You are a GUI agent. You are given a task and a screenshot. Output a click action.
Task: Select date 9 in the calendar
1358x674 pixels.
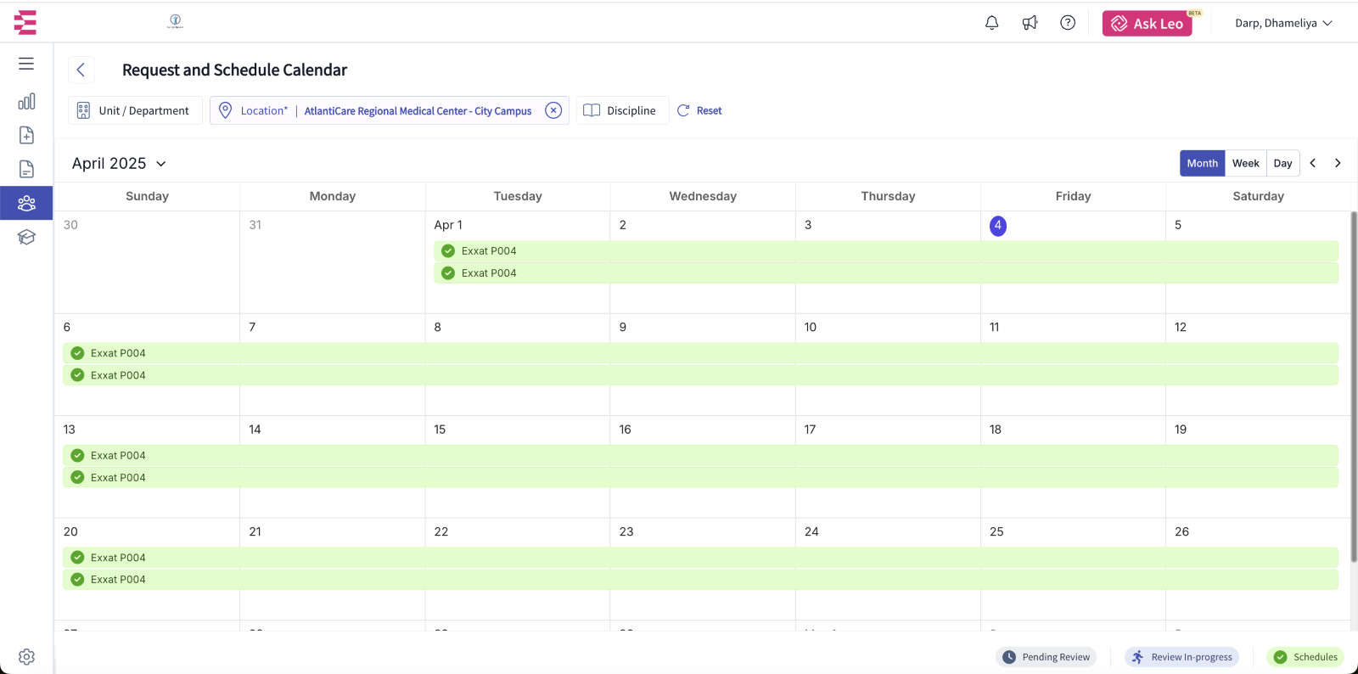click(623, 328)
